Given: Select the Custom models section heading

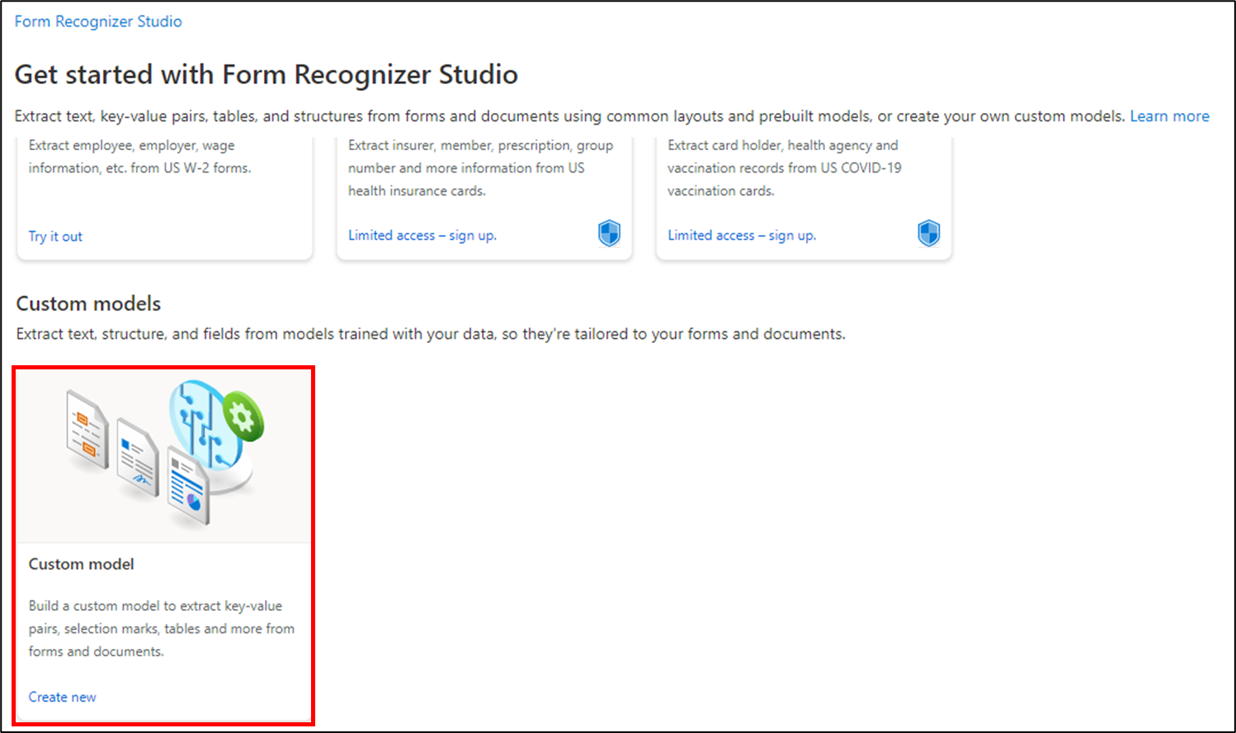Looking at the screenshot, I should [87, 303].
